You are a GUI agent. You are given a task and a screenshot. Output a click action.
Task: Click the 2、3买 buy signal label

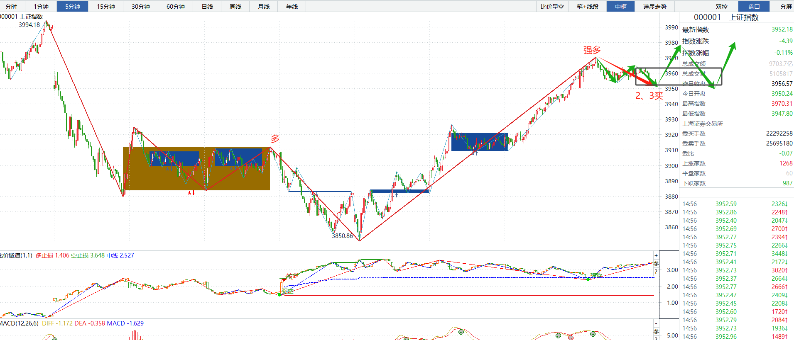point(649,96)
